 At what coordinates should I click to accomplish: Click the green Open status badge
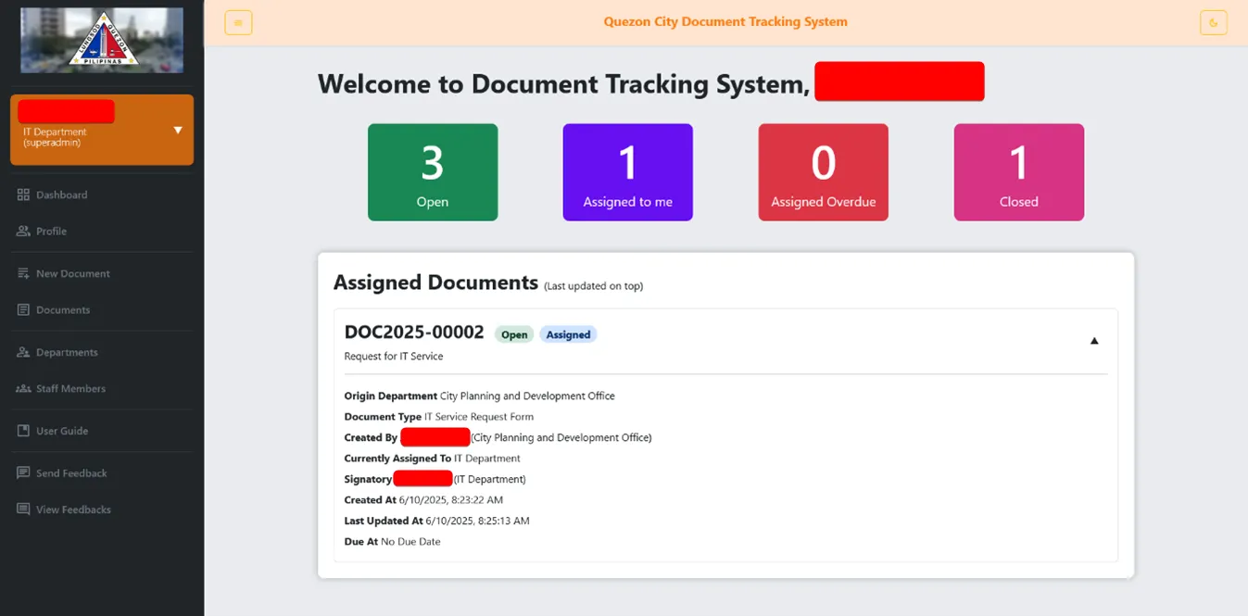click(514, 334)
